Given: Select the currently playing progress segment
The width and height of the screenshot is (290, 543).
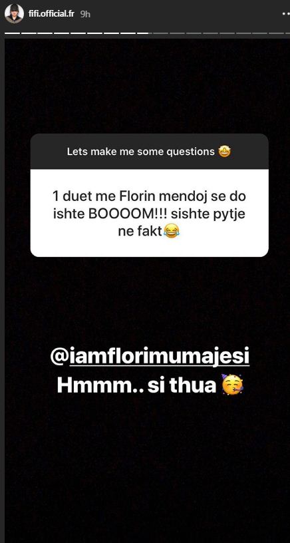Looking at the screenshot, I should tap(145, 33).
